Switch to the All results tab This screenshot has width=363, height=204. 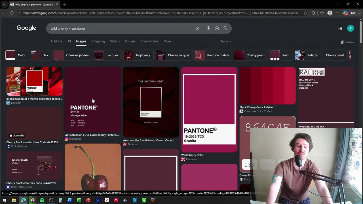click(x=69, y=41)
